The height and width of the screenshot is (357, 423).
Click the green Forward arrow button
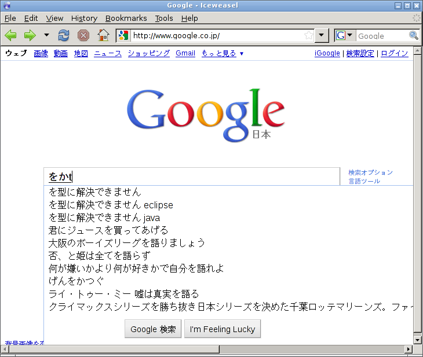pos(30,35)
